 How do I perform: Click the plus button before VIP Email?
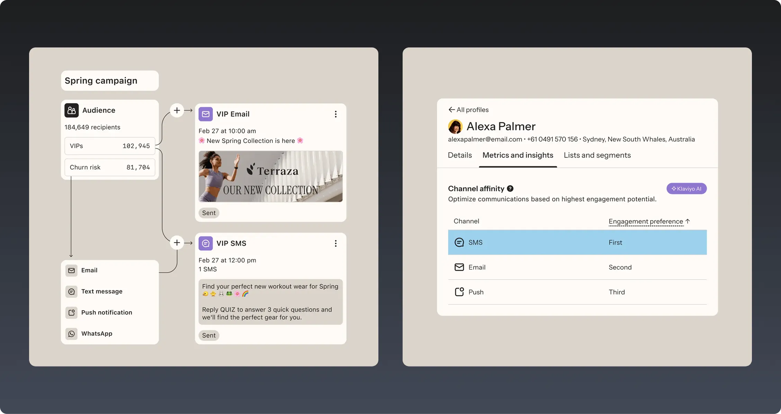coord(177,110)
